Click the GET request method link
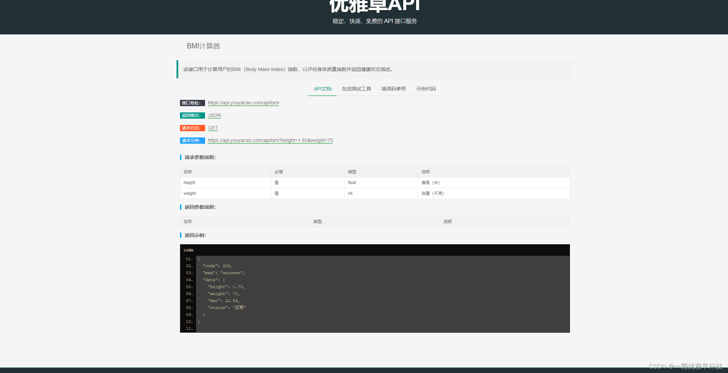This screenshot has height=373, width=728. coord(213,128)
